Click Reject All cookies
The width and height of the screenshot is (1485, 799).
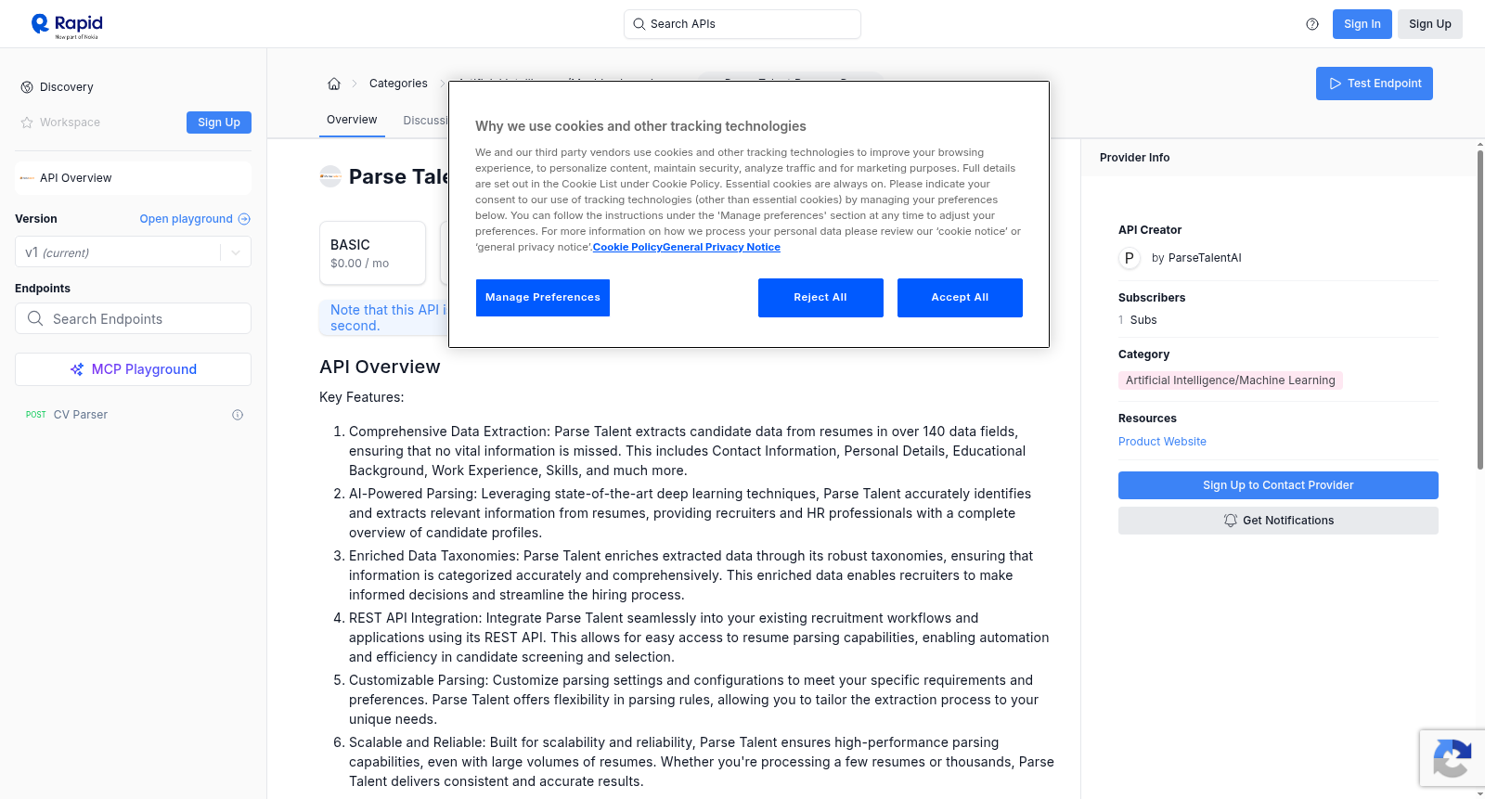point(820,298)
